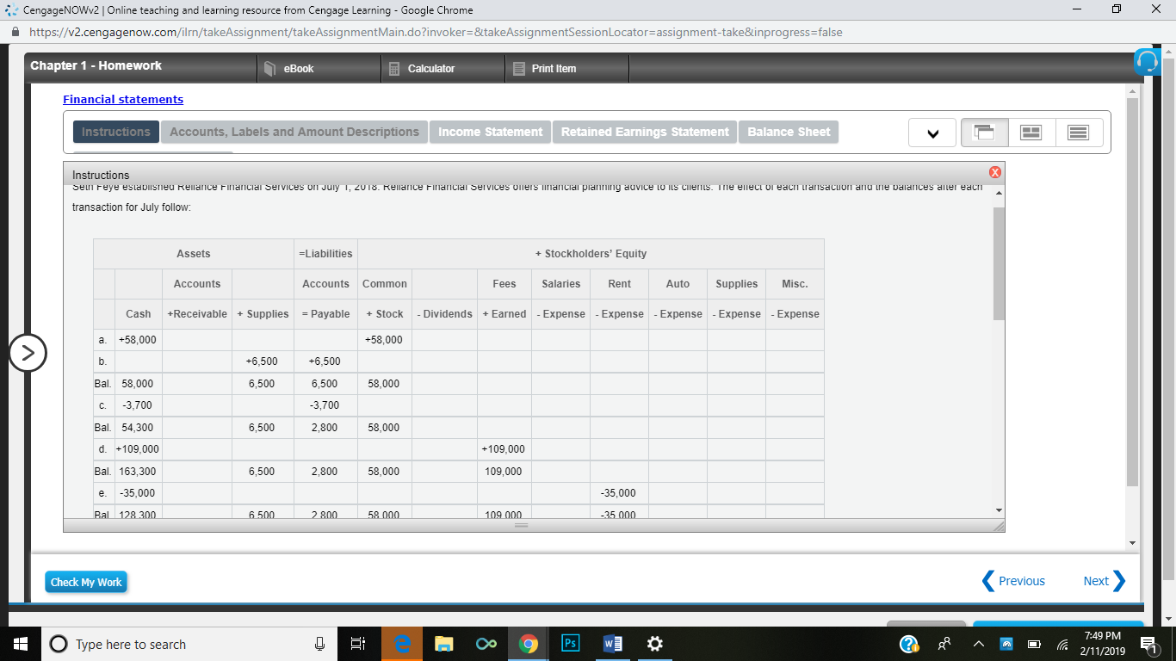Show hidden system tray icons
This screenshot has height=661, width=1176.
click(x=977, y=643)
